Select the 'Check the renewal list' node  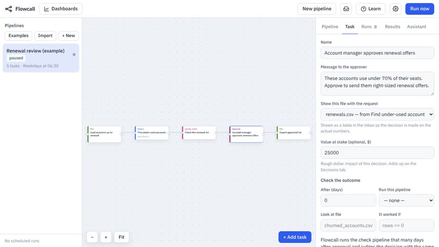coord(199,133)
